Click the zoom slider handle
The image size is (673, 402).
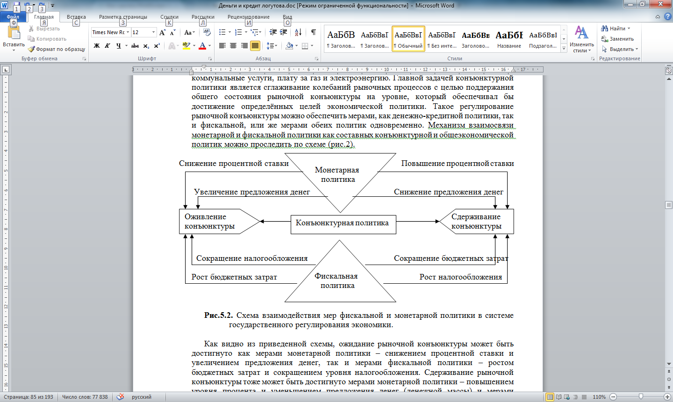[x=641, y=397]
